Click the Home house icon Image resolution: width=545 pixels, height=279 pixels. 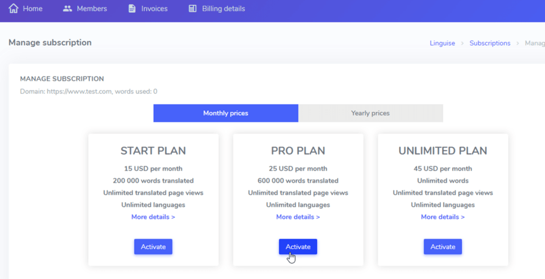pyautogui.click(x=13, y=9)
